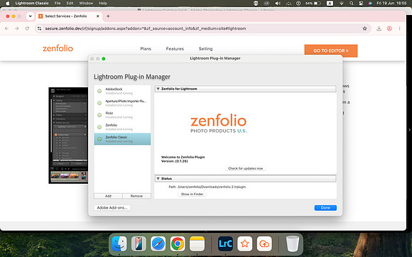The height and width of the screenshot is (257, 412).
Task: Reload the Zenfolio page
Action: [x=27, y=28]
